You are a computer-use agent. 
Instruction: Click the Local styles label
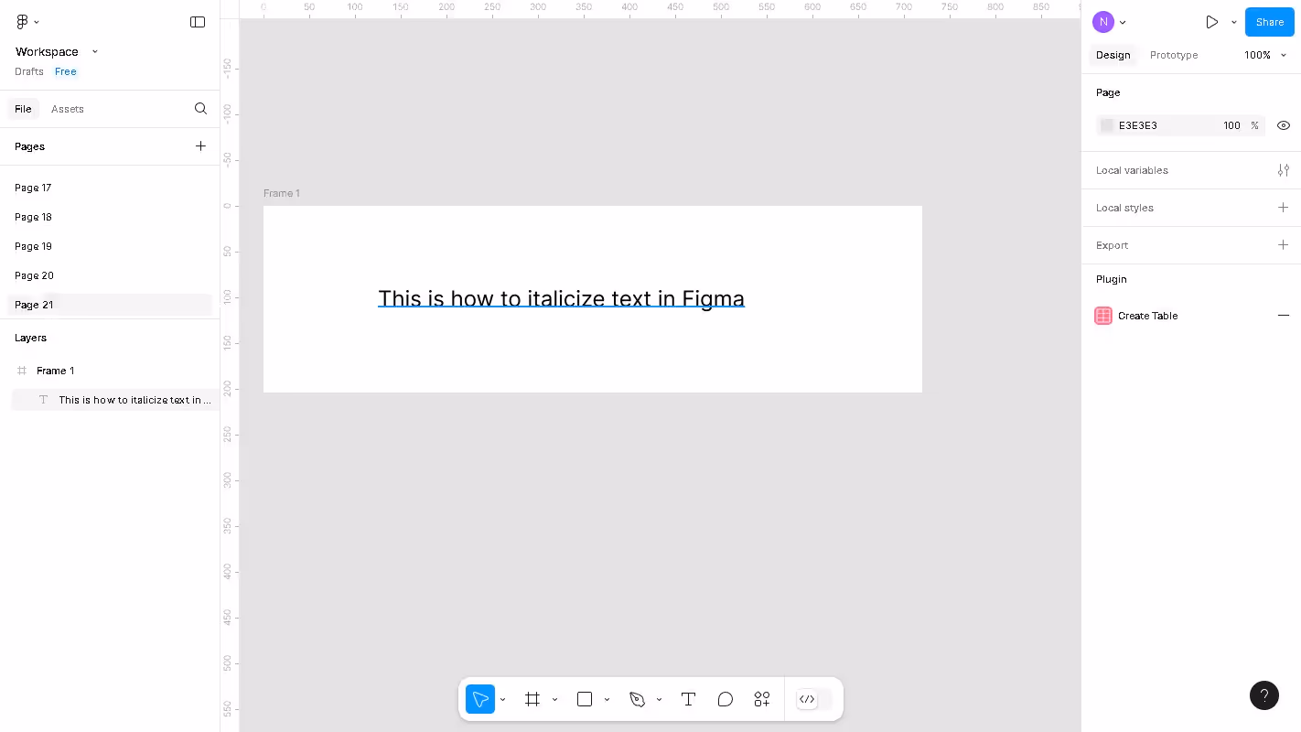pos(1124,208)
